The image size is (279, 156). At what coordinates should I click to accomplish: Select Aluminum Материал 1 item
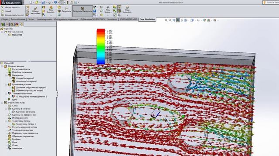click(27, 81)
